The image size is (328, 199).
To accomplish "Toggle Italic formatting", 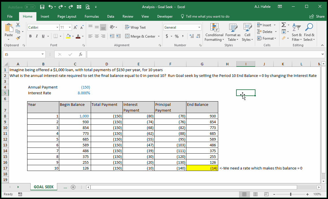I will click(37, 36).
